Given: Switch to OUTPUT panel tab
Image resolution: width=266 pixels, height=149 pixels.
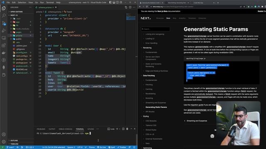Looking at the screenshot, I should tap(52, 129).
